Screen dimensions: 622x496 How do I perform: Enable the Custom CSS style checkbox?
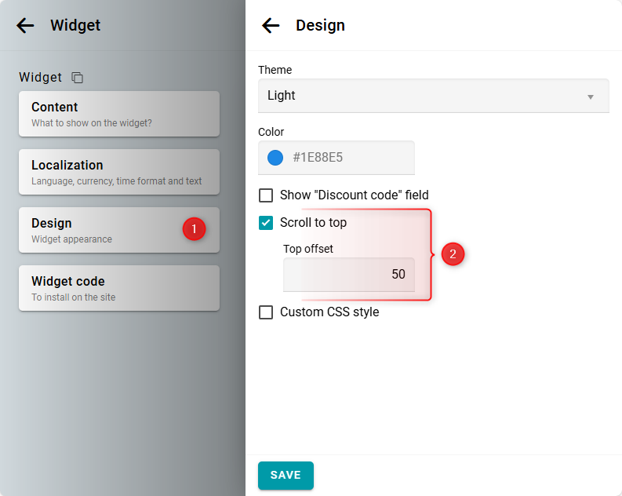[x=266, y=312]
